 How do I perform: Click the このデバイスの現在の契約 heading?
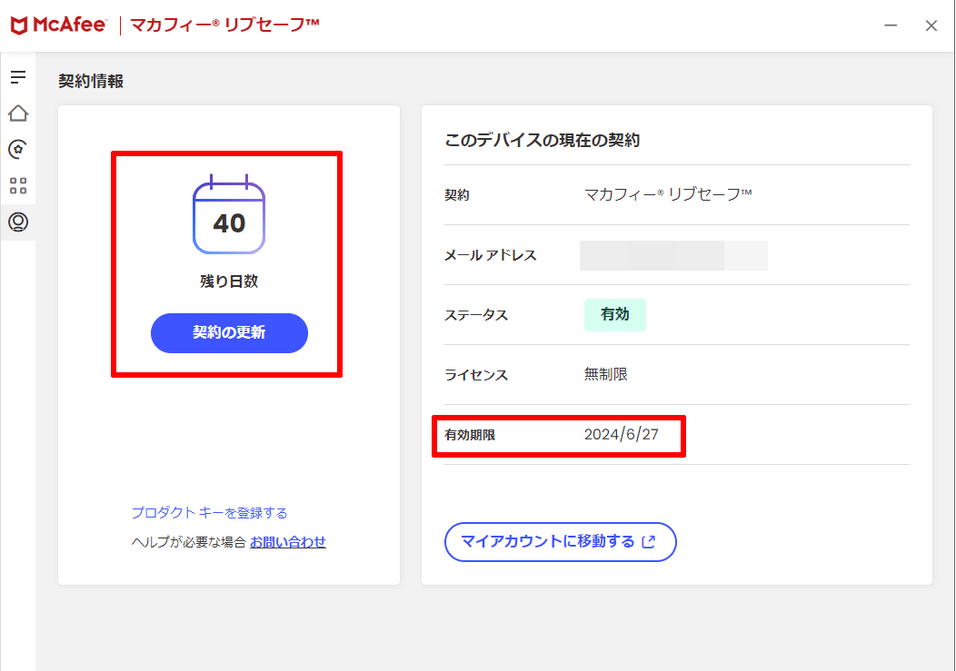(x=542, y=140)
